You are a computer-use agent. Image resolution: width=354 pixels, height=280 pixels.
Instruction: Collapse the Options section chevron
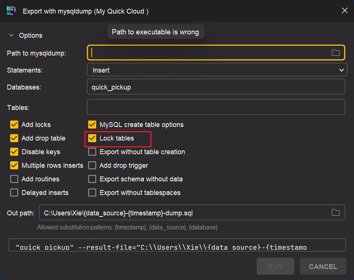(x=11, y=36)
